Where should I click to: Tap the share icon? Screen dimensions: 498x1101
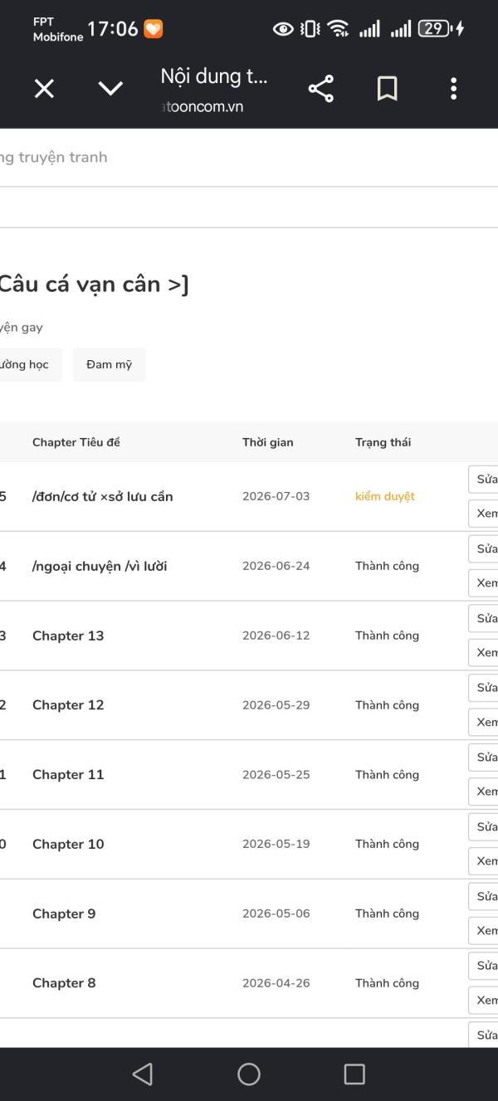point(320,89)
